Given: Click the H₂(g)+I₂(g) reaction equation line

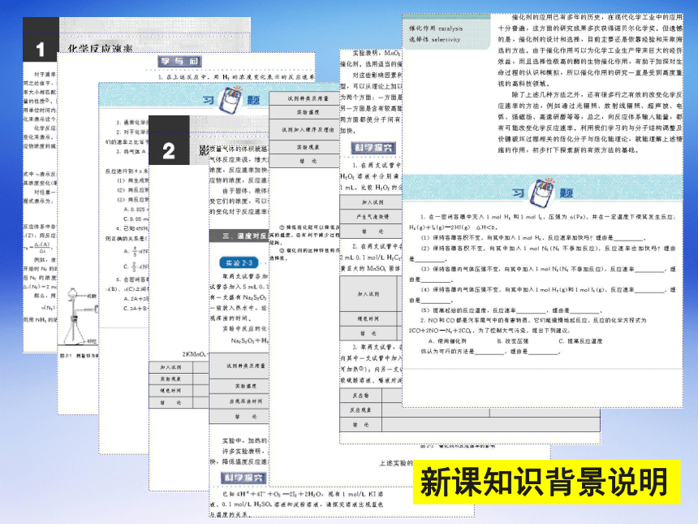Looking at the screenshot, I should [453, 227].
